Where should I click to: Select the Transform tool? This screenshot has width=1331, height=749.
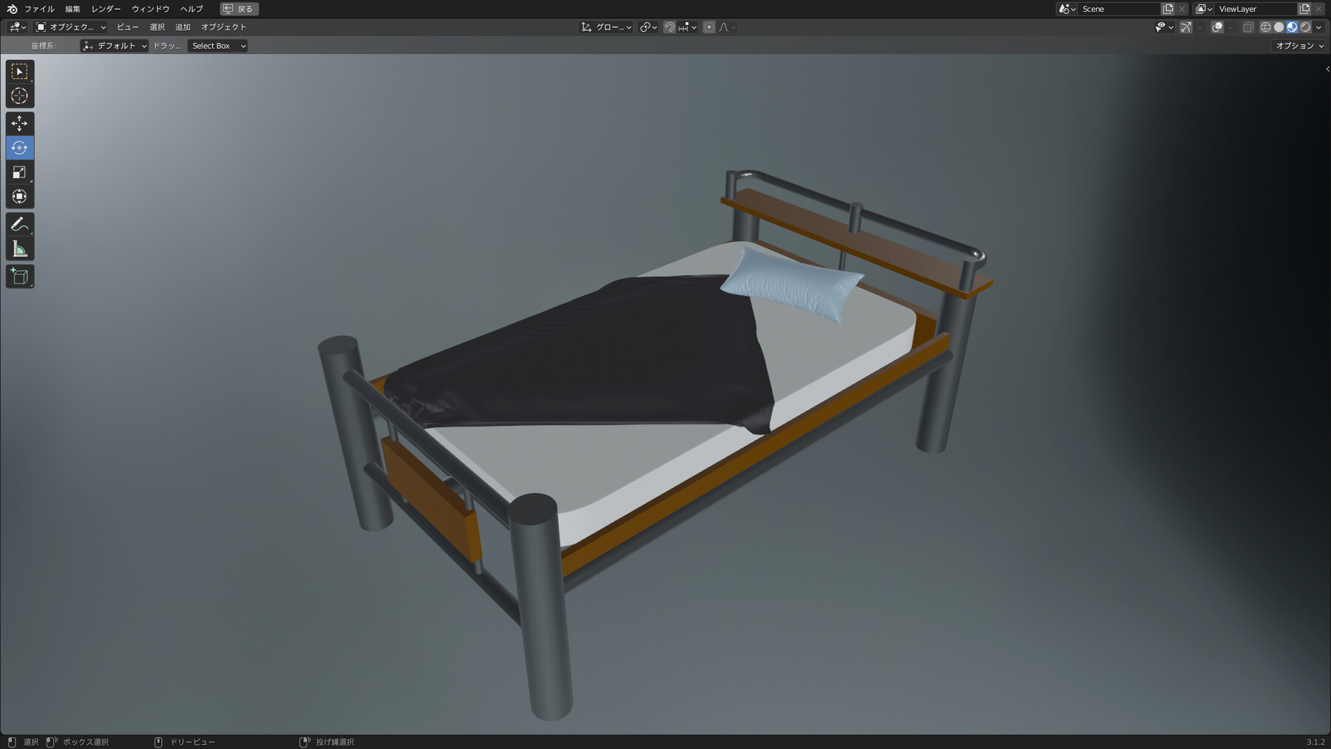point(20,196)
